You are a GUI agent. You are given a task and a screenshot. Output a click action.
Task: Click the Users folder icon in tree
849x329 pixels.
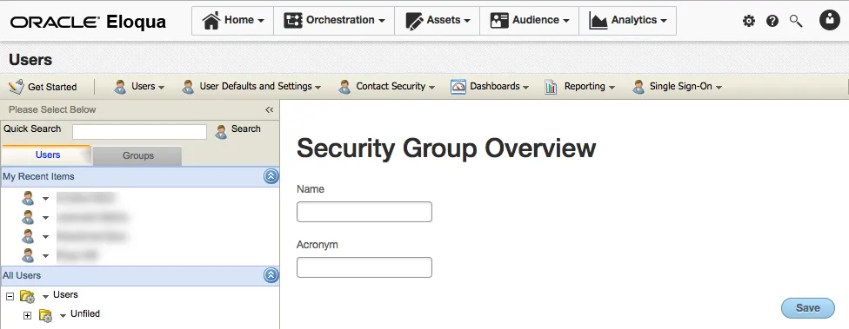(x=27, y=296)
